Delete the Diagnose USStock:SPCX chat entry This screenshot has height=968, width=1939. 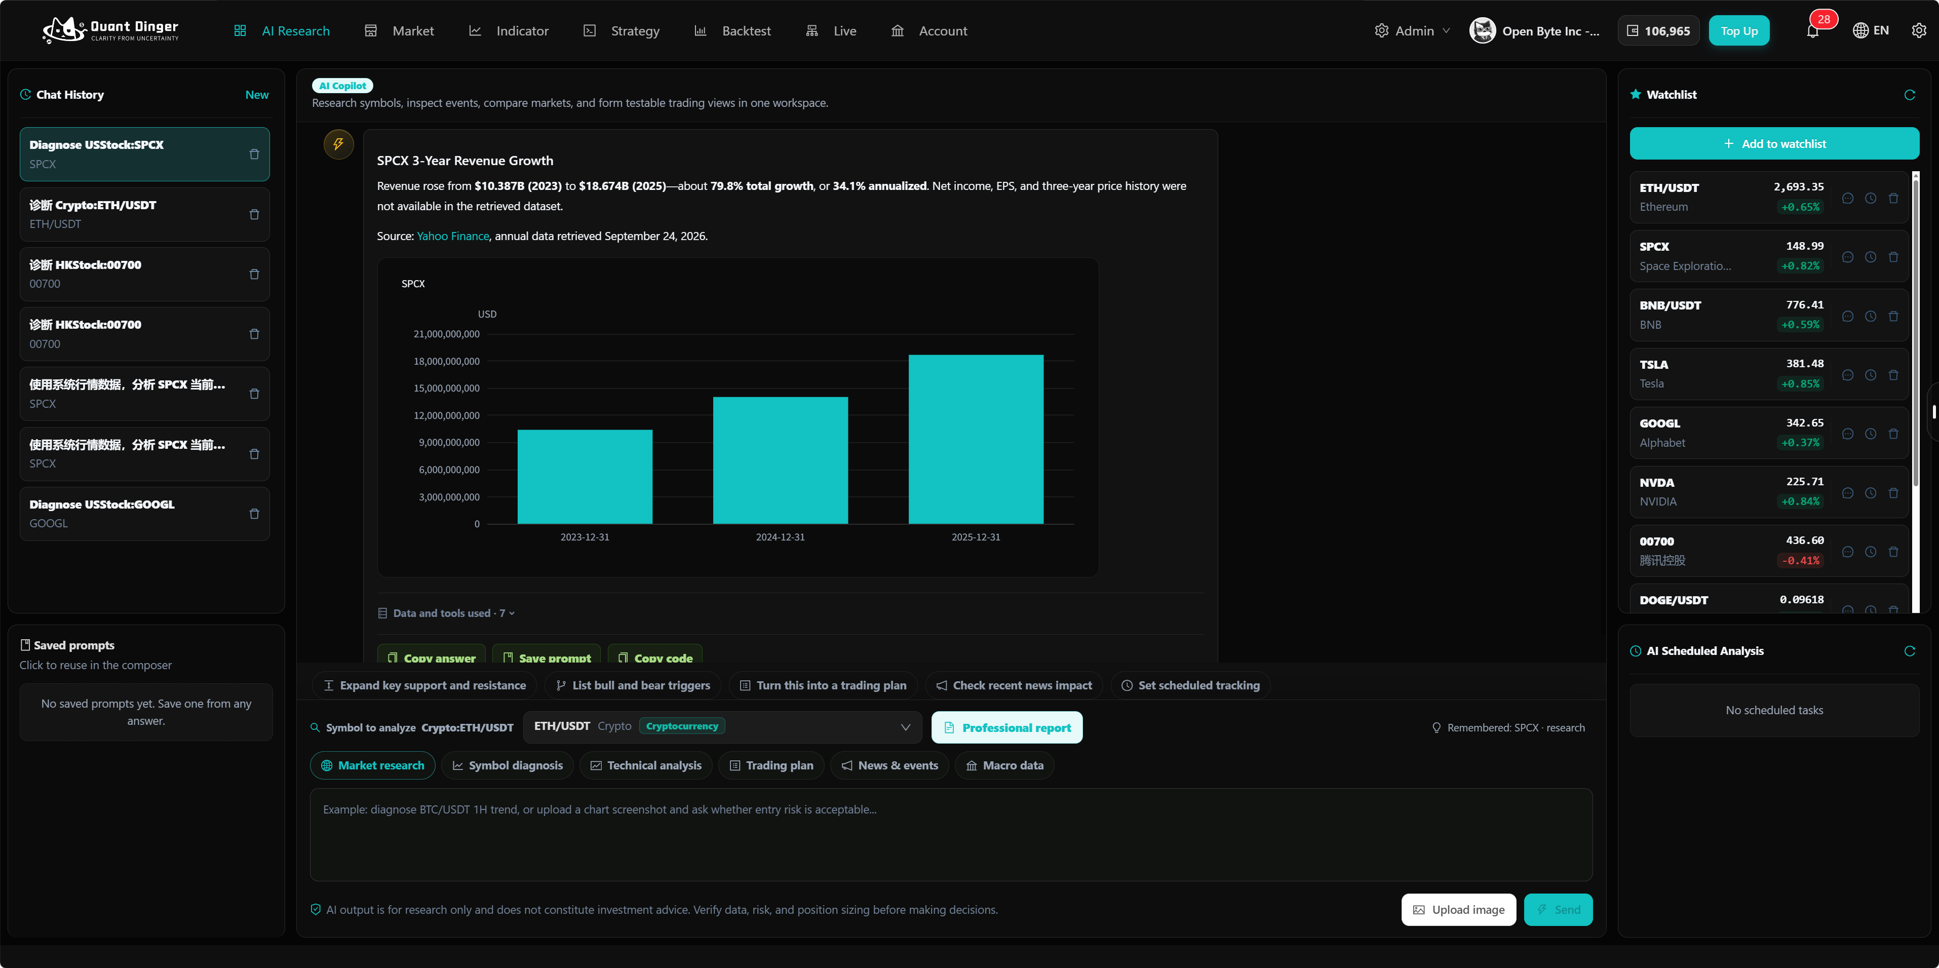(x=254, y=154)
